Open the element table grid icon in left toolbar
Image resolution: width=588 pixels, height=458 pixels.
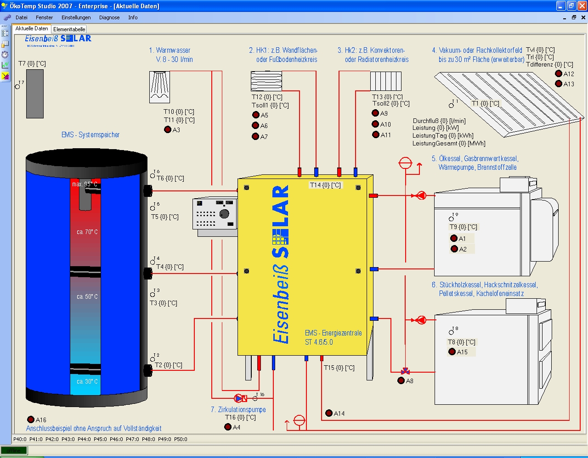click(x=5, y=44)
